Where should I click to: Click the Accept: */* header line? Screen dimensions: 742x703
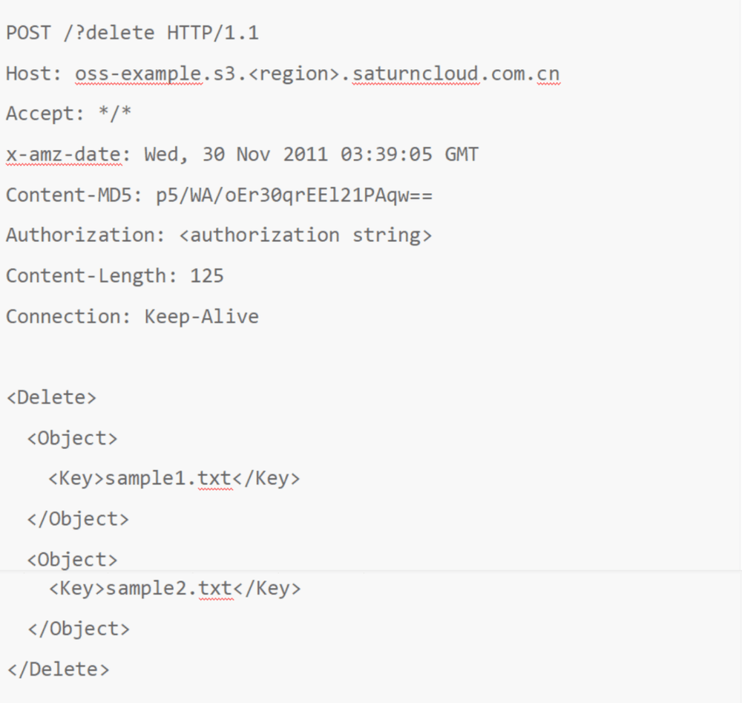point(68,114)
